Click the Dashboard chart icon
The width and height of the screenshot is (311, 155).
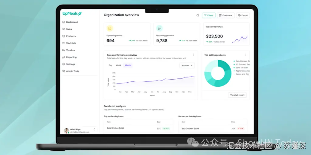pyautogui.click(x=63, y=22)
